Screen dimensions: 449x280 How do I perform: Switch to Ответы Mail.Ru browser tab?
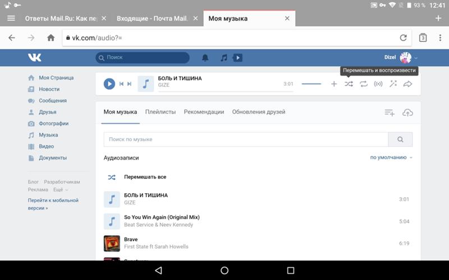click(x=61, y=18)
